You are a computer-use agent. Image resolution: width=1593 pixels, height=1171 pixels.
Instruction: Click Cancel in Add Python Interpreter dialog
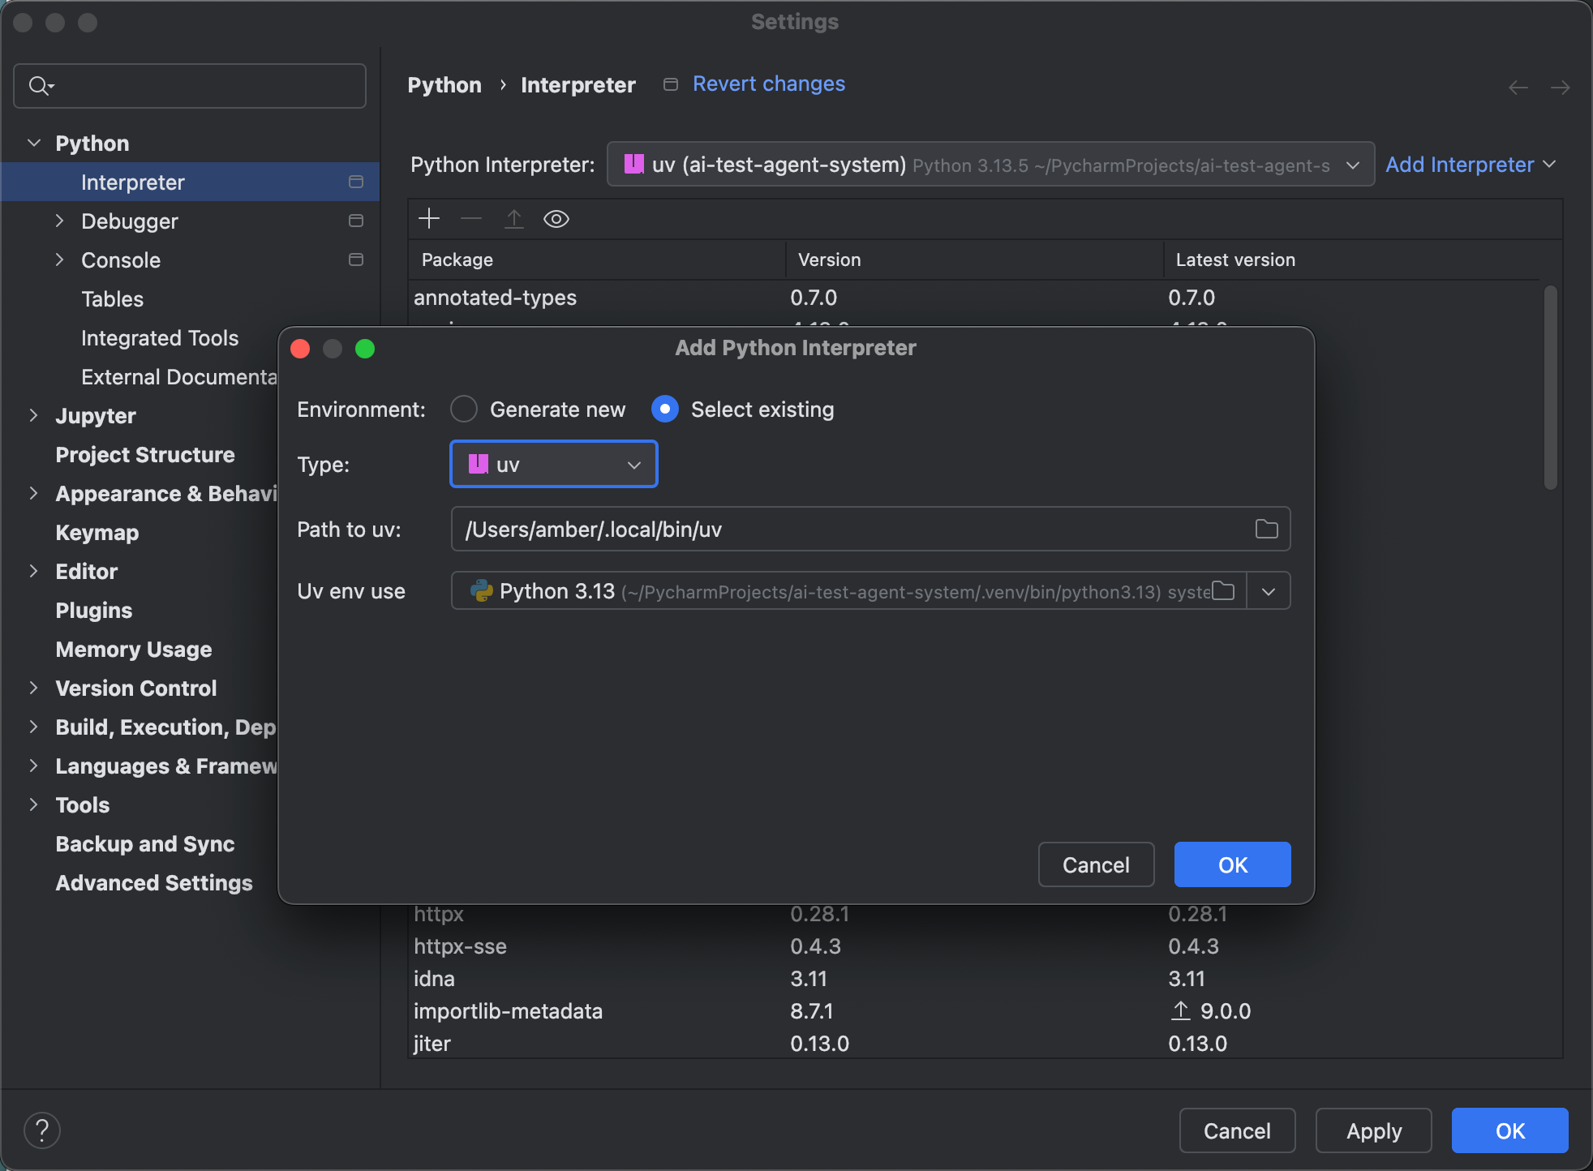1096,864
